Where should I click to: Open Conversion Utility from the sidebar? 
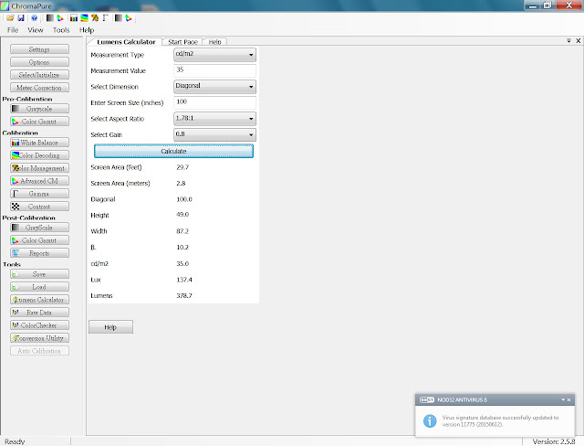(39, 338)
